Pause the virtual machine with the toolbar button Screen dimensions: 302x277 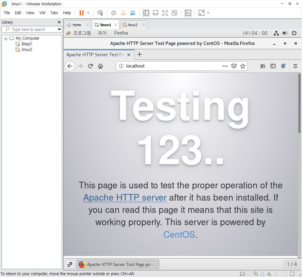coord(82,13)
